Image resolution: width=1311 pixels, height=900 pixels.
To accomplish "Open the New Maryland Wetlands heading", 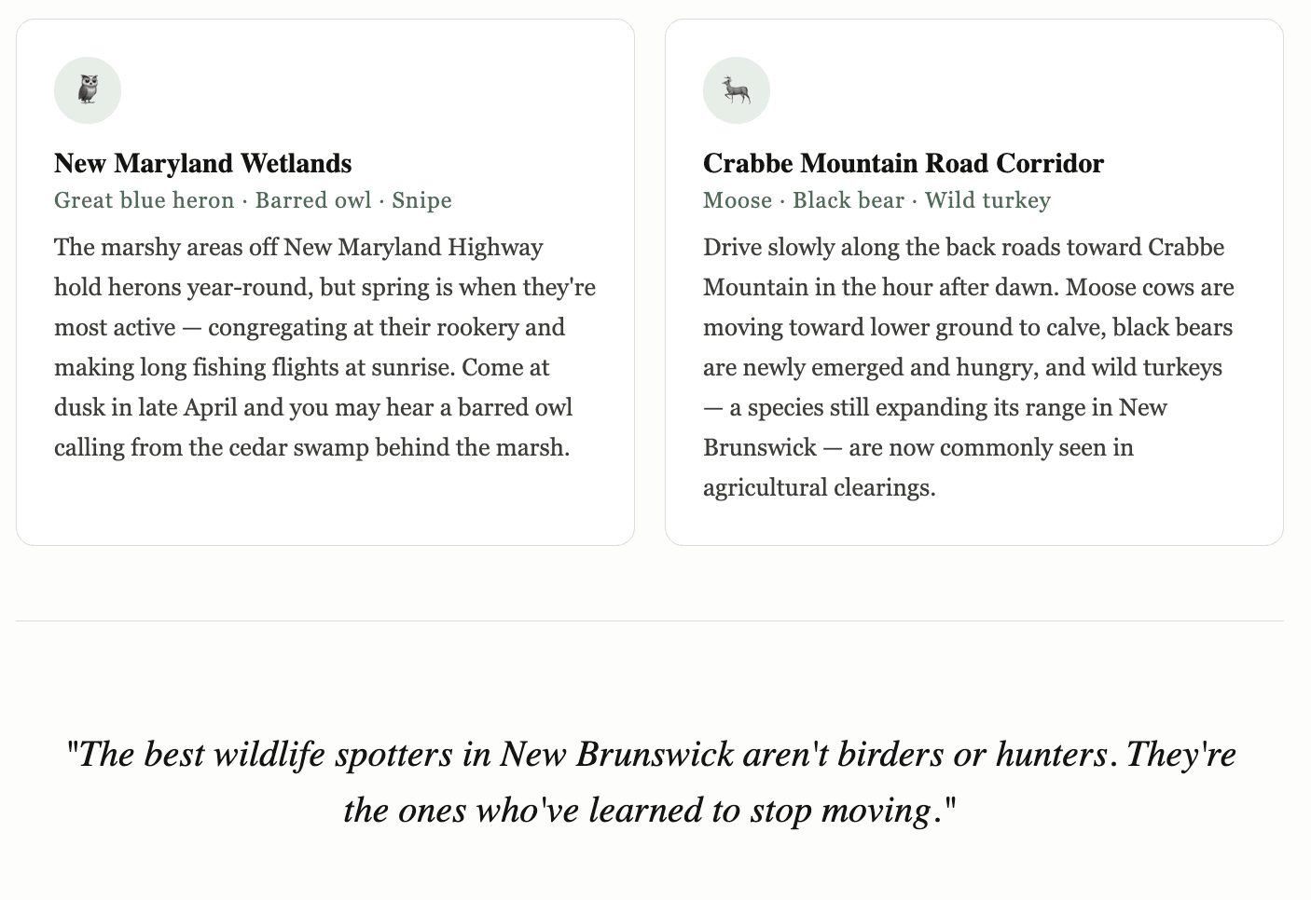I will coord(202,163).
